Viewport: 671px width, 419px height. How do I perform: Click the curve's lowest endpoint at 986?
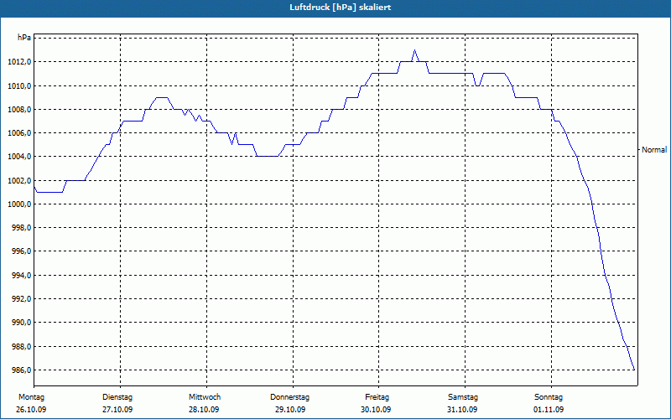(x=634, y=369)
